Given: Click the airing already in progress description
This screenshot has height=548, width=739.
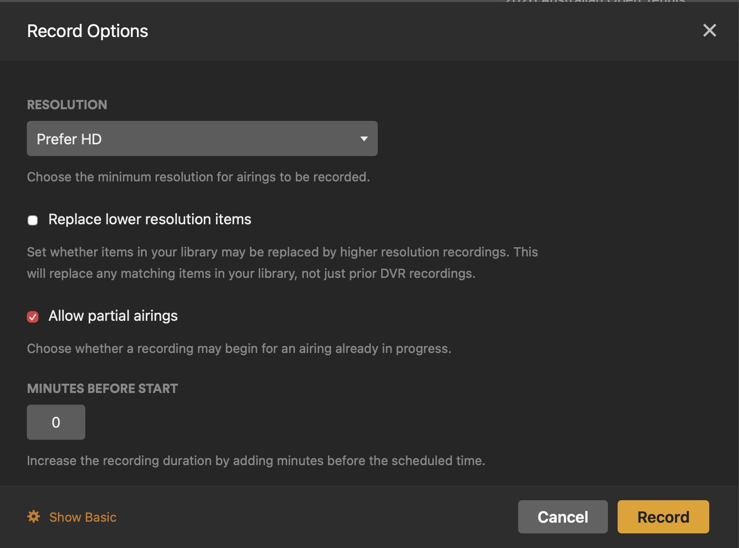Looking at the screenshot, I should 239,349.
